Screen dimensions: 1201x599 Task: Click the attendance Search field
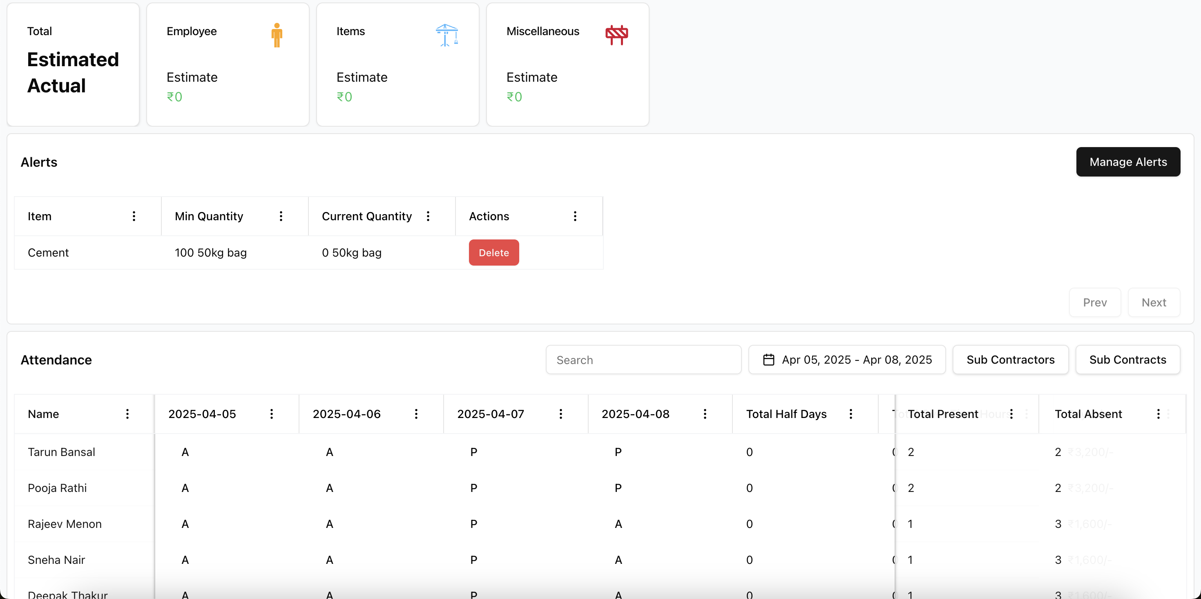coord(643,360)
